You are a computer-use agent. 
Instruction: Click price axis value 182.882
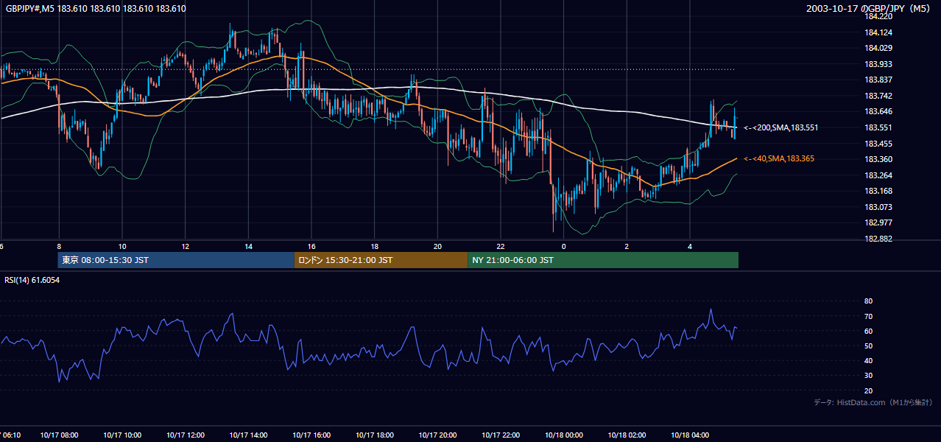[878, 239]
